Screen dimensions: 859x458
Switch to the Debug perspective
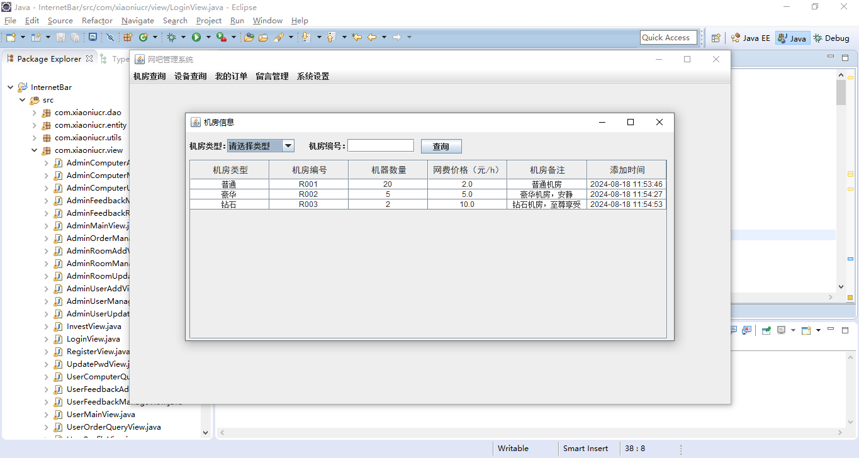coord(831,38)
